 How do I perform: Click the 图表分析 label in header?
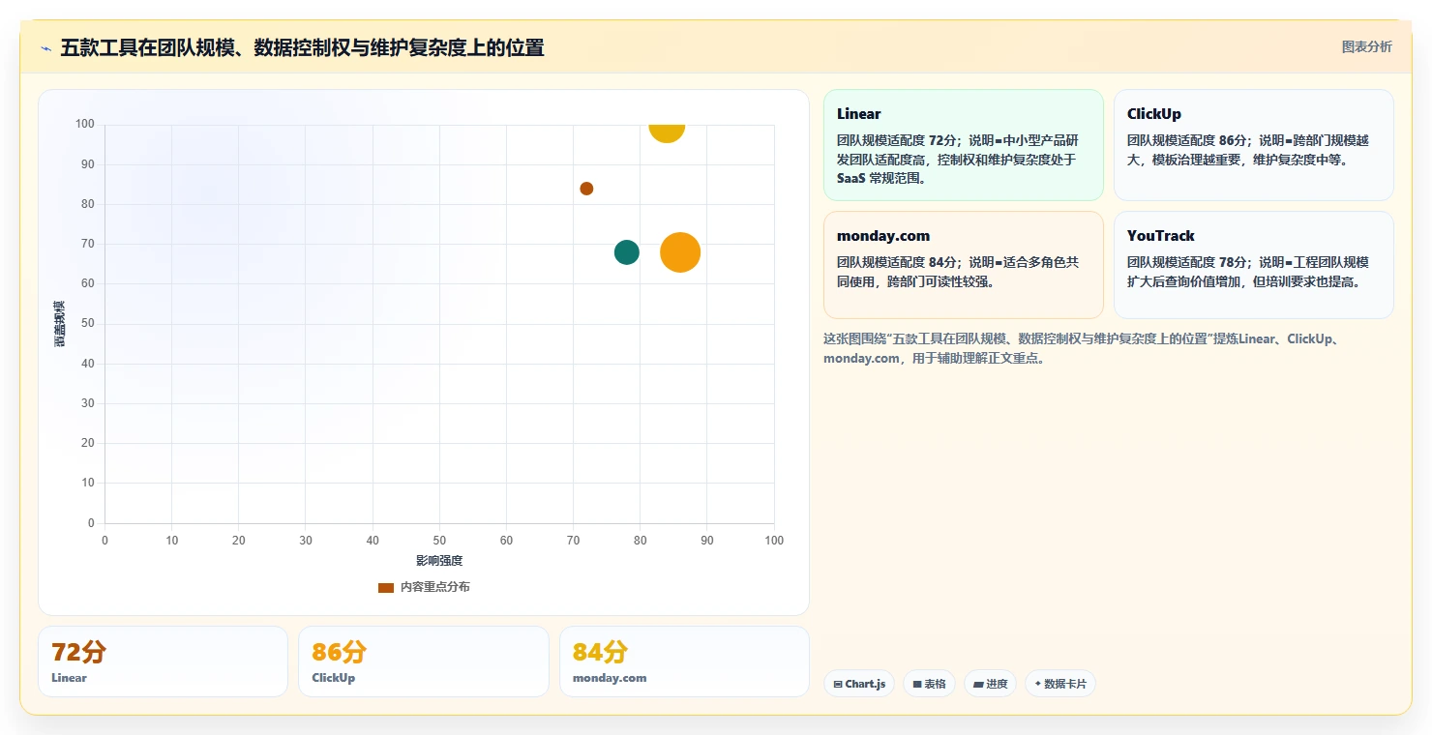[x=1366, y=46]
